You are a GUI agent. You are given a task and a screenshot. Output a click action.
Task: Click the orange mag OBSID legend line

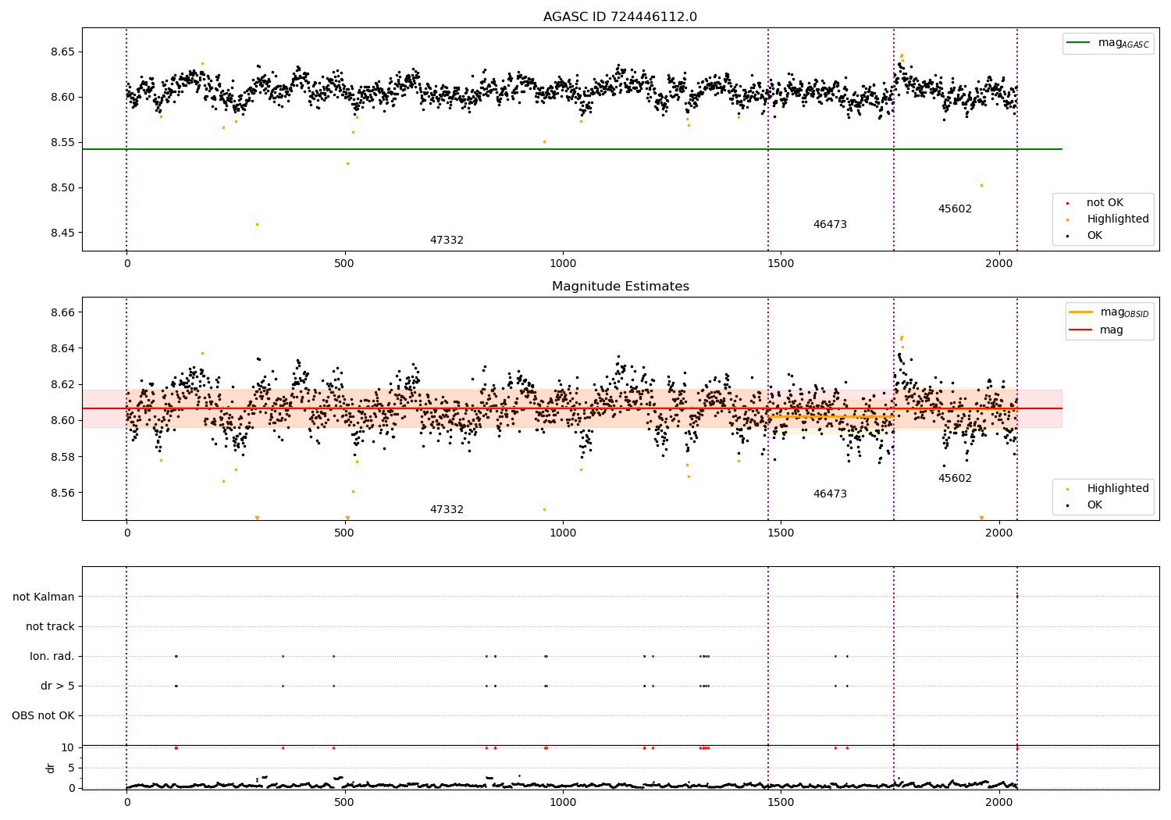(1081, 312)
